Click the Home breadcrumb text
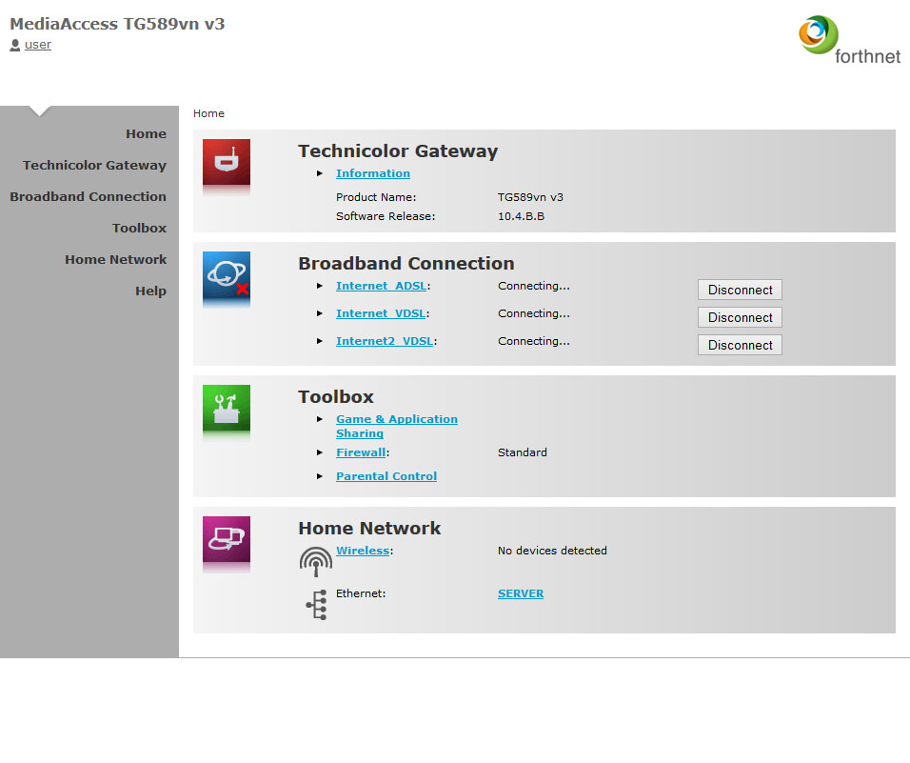The height and width of the screenshot is (763, 910). coord(208,113)
